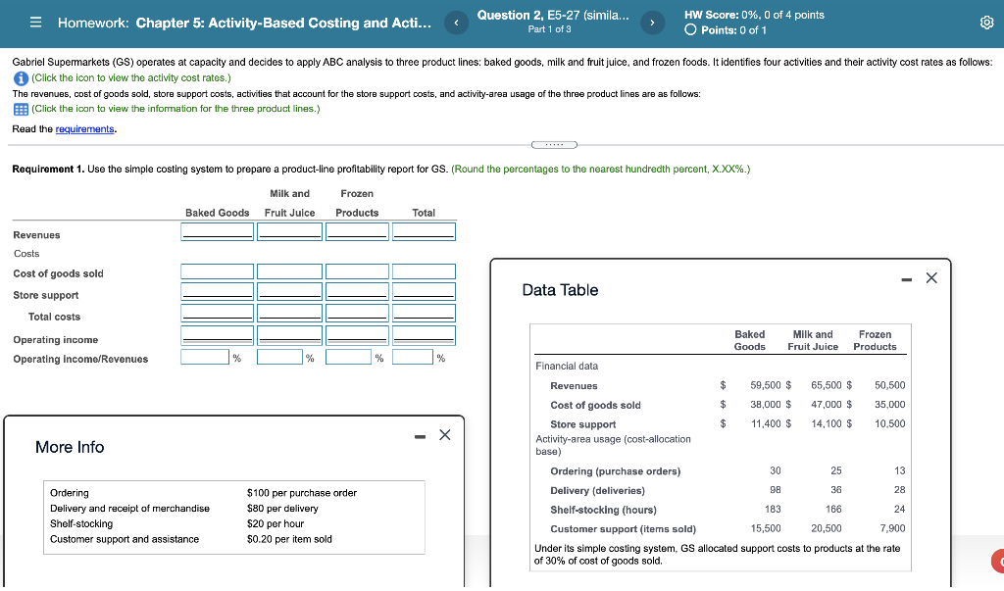Click the right arrow to advance to next part
This screenshot has width=1004, height=591.
pos(653,23)
